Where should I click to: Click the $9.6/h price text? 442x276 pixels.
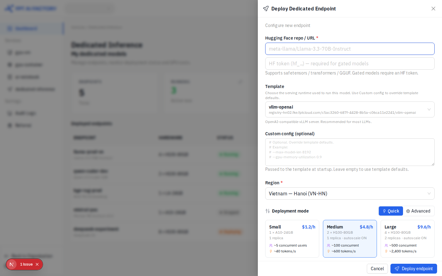[x=424, y=227]
